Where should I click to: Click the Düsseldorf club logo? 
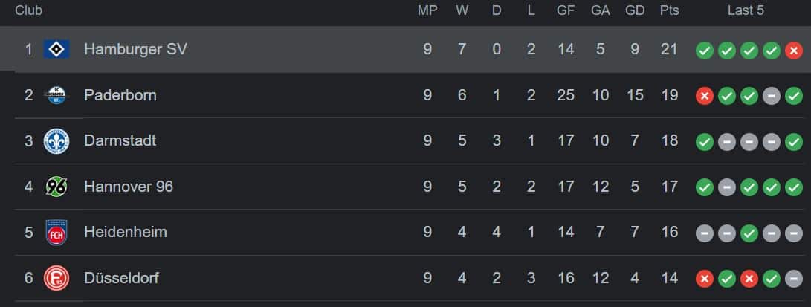[56, 278]
